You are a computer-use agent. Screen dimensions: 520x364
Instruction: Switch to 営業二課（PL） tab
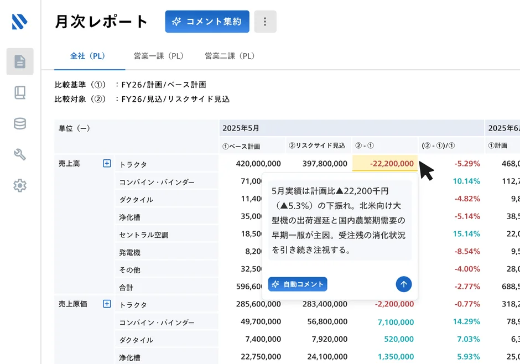(x=230, y=56)
